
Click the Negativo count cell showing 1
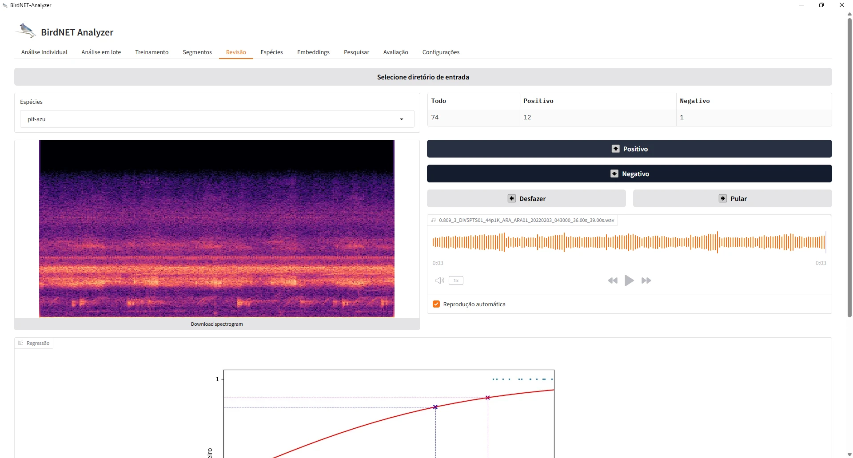click(754, 117)
